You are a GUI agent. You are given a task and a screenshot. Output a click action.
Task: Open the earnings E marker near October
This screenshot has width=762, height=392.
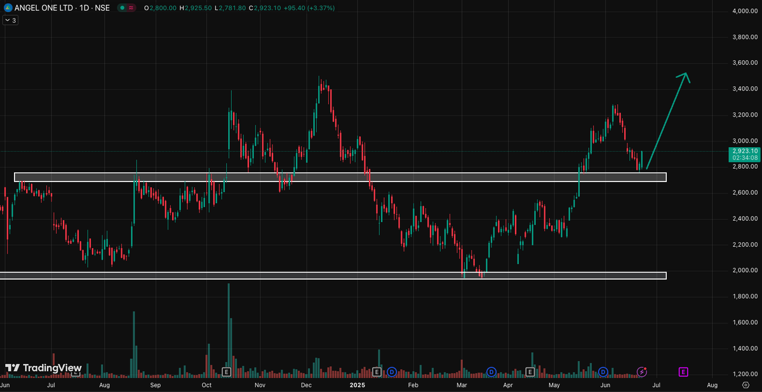coord(227,371)
